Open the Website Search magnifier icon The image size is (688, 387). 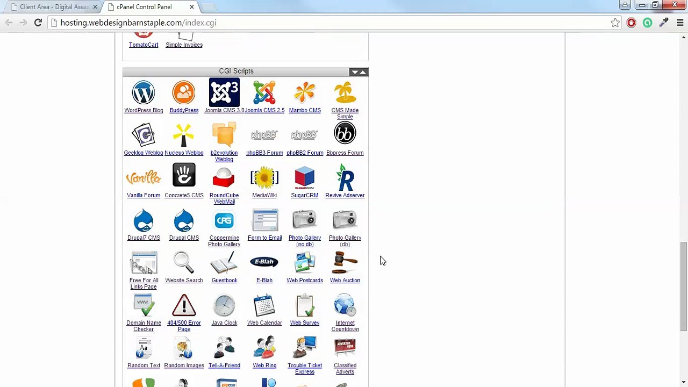click(184, 262)
